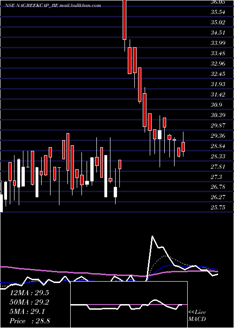Click the NSE NAGREEKCAP_BE chart title

(x=52, y=5)
